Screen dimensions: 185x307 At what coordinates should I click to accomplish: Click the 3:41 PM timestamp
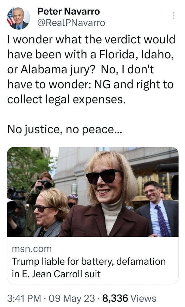coord(24,299)
